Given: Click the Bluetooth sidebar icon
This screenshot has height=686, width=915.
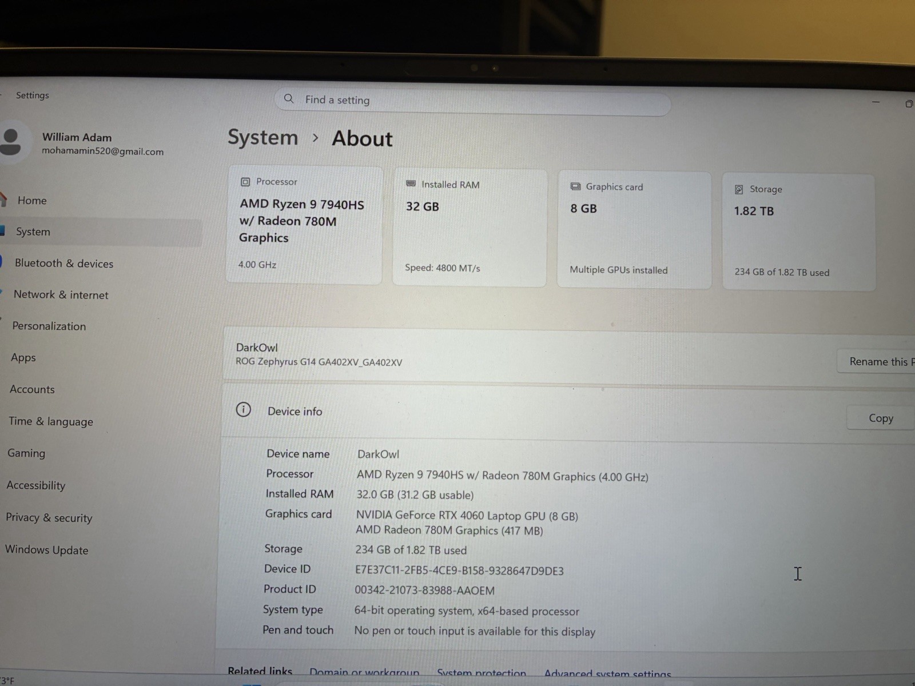Looking at the screenshot, I should click(x=2, y=262).
